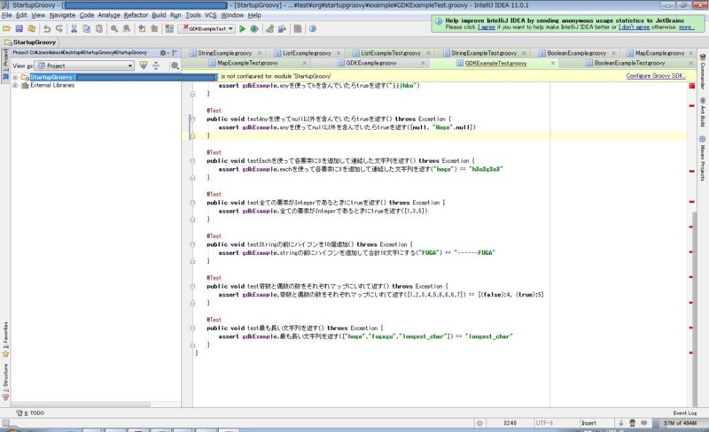
Task: Click Configure Groovy SDK link
Action: click(x=656, y=76)
